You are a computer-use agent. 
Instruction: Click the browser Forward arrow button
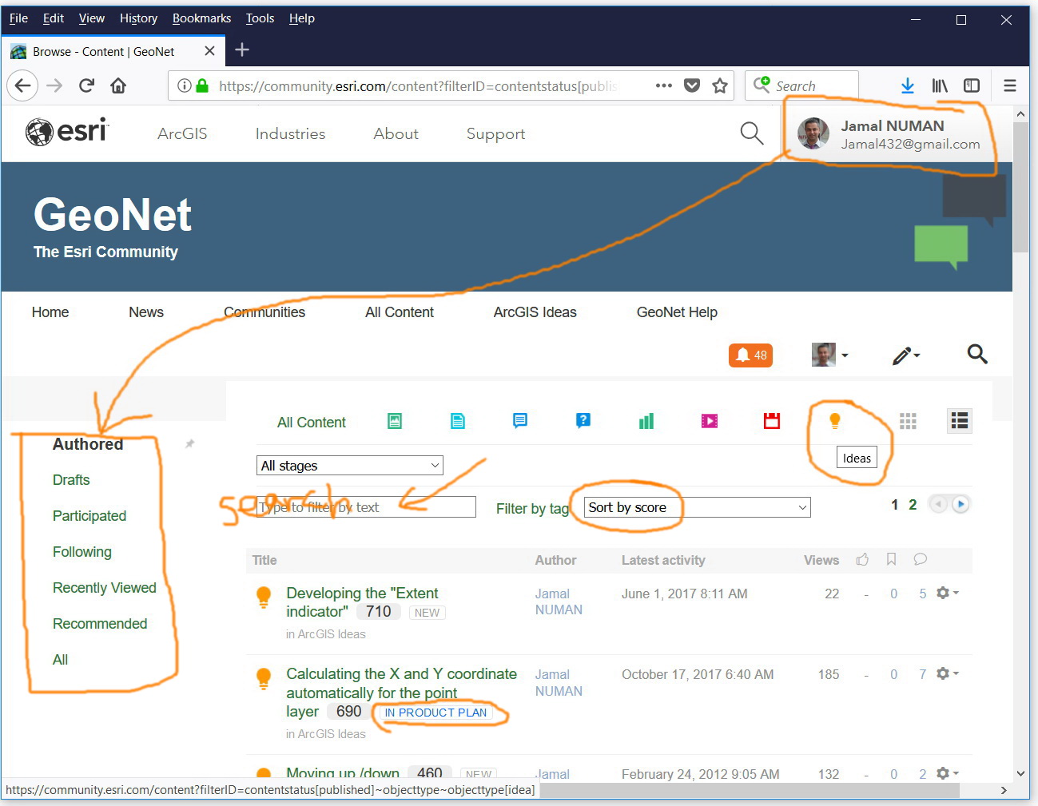[54, 85]
